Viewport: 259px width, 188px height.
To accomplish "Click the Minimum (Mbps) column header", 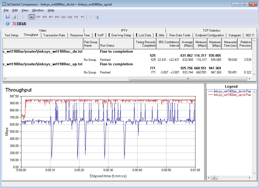I will 200,44.
